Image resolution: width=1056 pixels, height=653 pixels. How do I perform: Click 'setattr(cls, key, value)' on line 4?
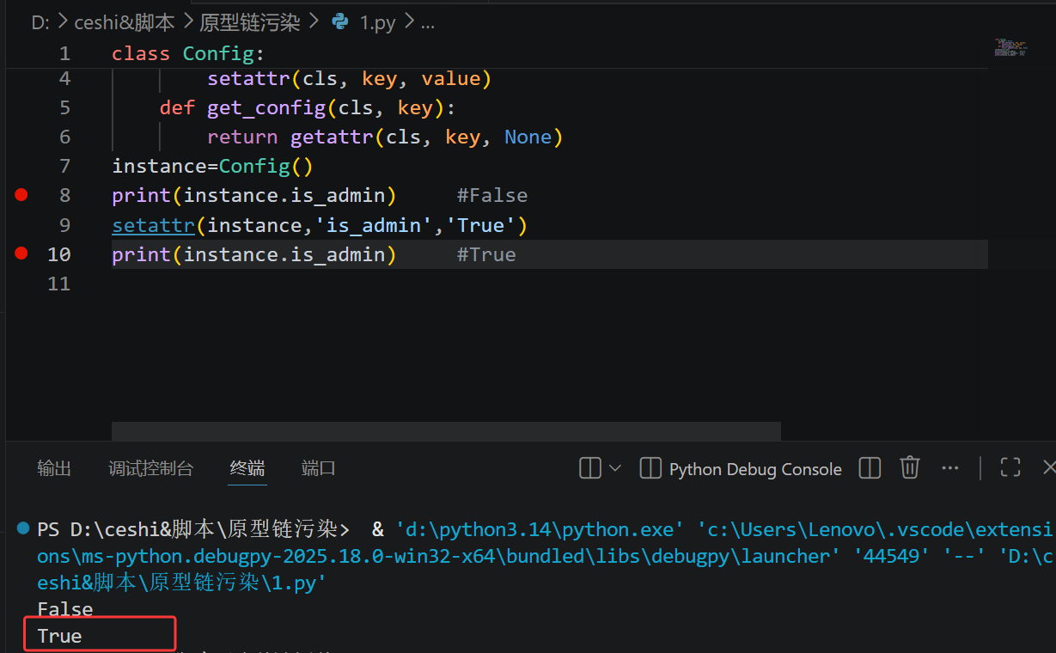[x=349, y=78]
